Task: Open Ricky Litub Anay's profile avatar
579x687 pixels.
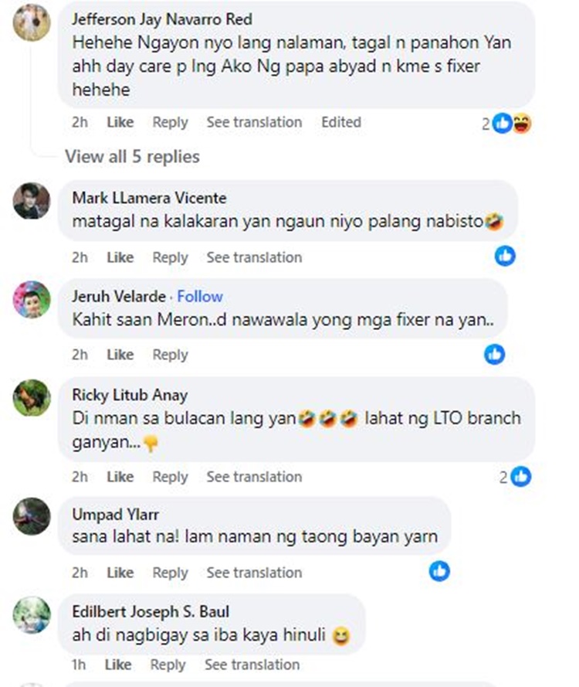Action: tap(32, 398)
